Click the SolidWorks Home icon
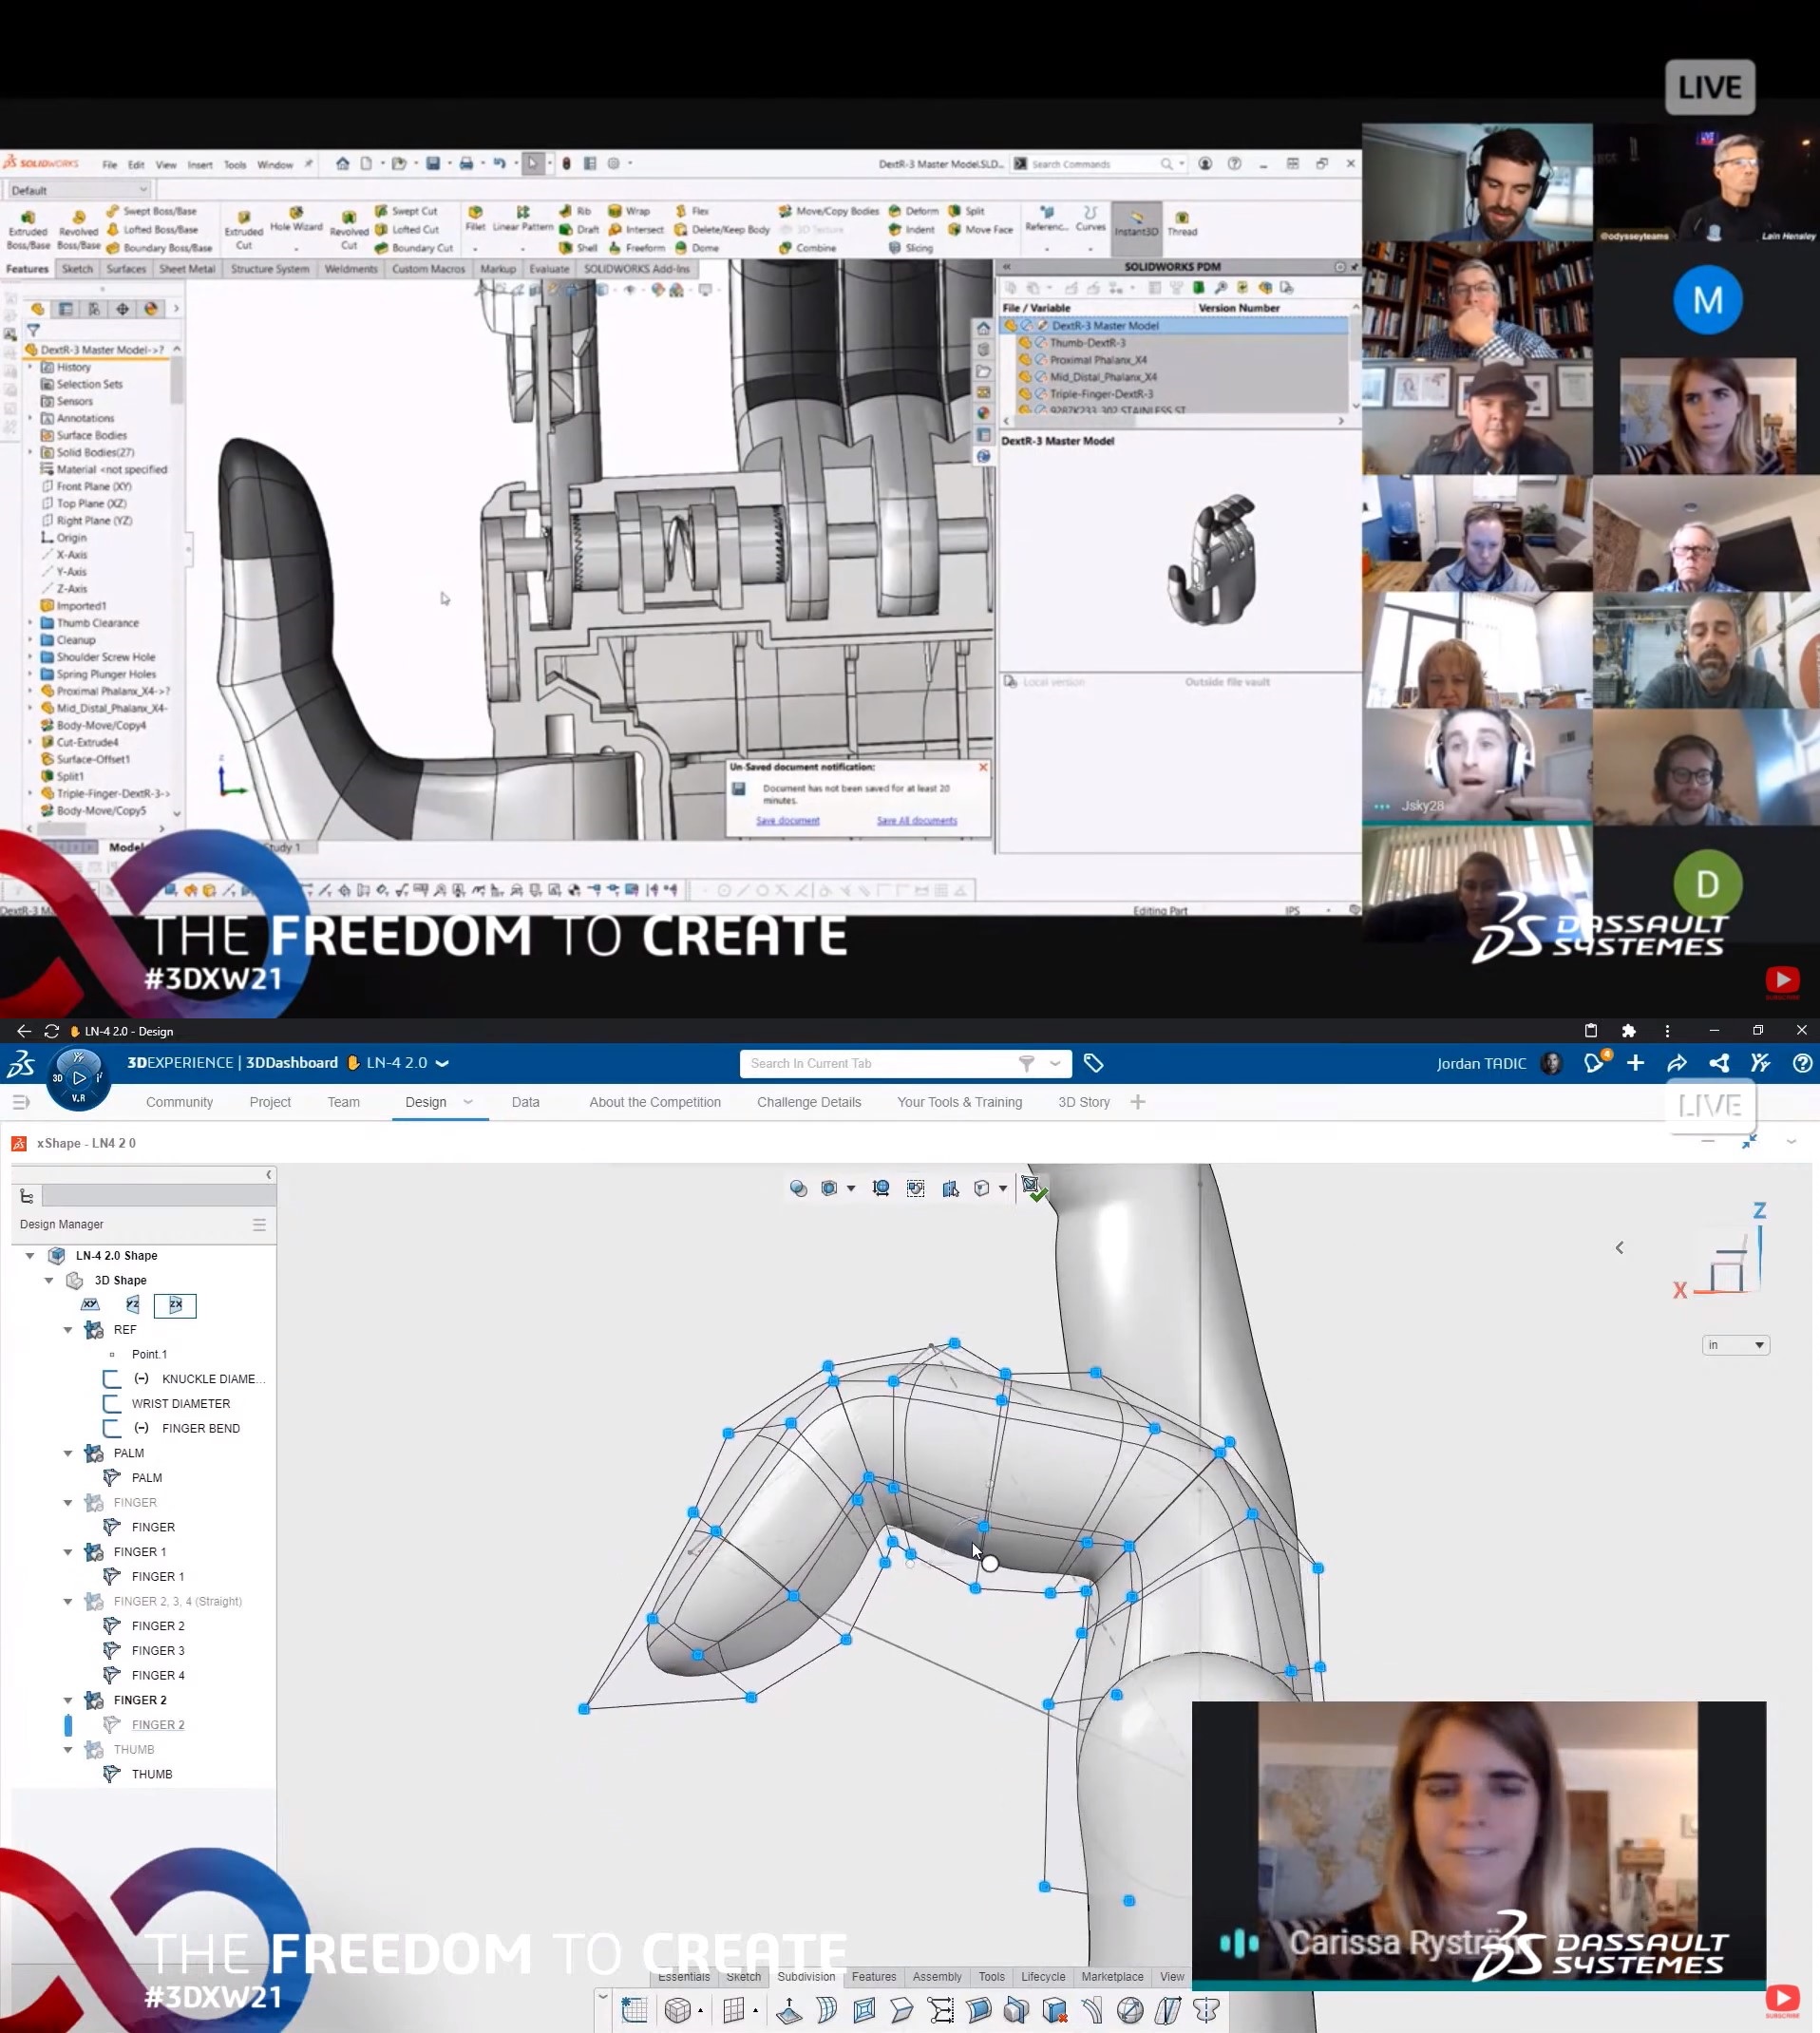 point(342,163)
